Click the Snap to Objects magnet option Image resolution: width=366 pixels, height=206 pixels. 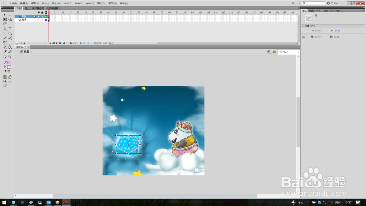coord(5,77)
